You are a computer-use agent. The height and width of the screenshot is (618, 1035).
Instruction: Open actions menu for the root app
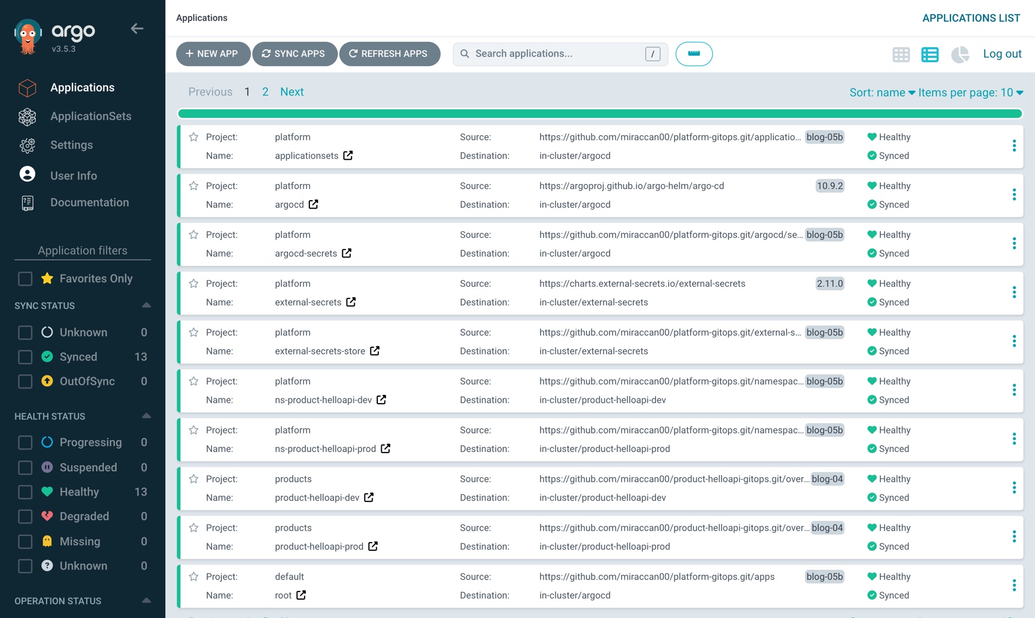point(1014,585)
